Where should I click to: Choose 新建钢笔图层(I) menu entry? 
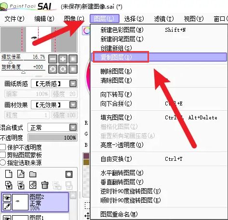click(x=159, y=39)
